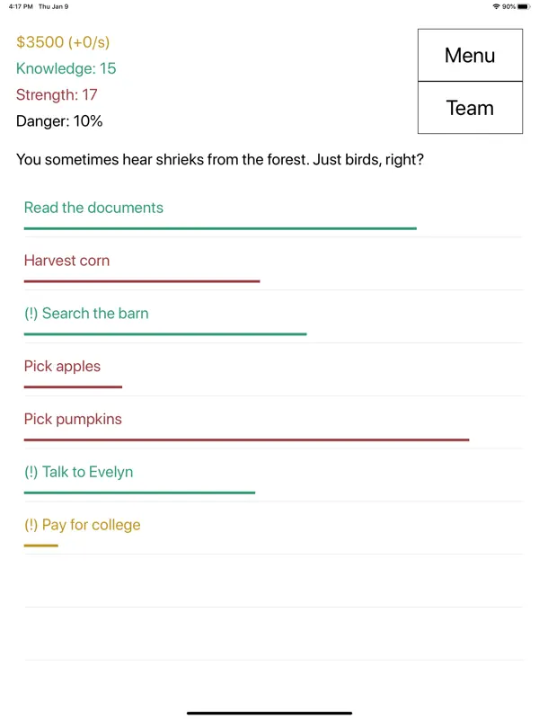The height and width of the screenshot is (719, 539).
Task: Tap the Knowledge: 15 stat
Action: pos(66,68)
